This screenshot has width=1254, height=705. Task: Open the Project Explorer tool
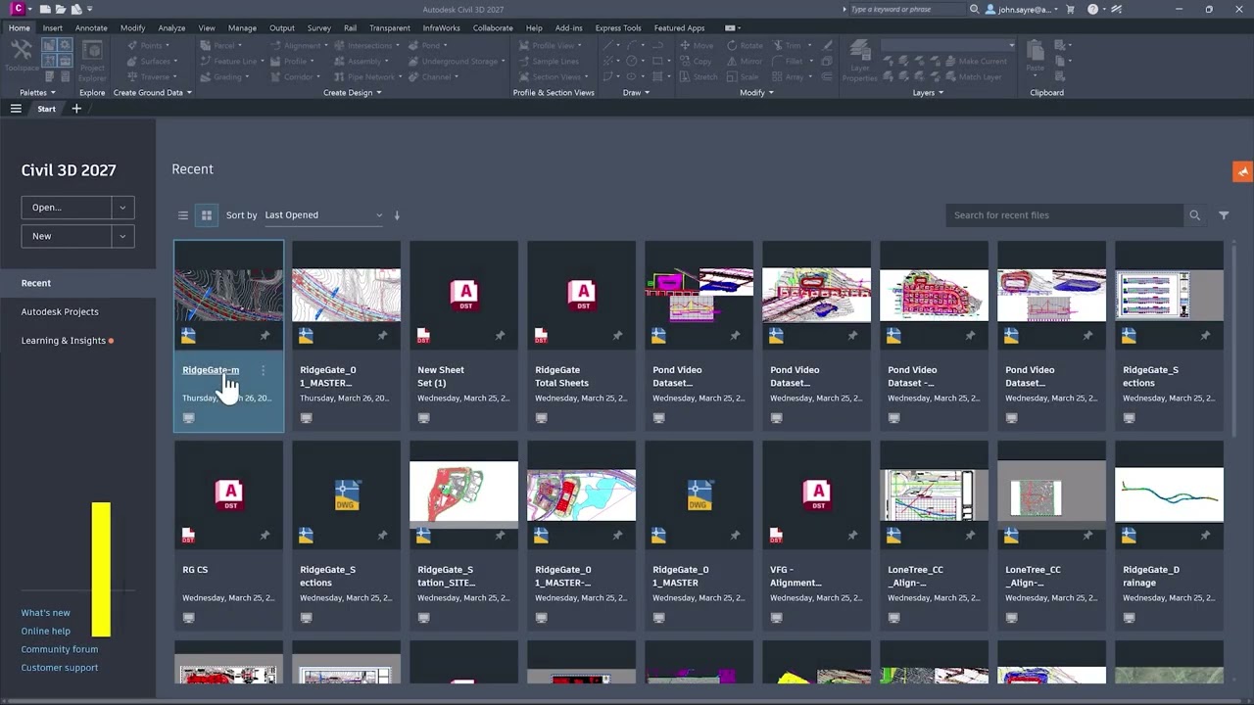click(92, 62)
